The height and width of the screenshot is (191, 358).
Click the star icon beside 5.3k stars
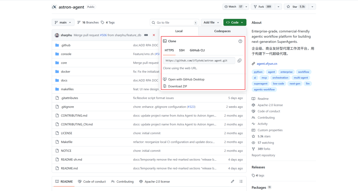(x=254, y=136)
